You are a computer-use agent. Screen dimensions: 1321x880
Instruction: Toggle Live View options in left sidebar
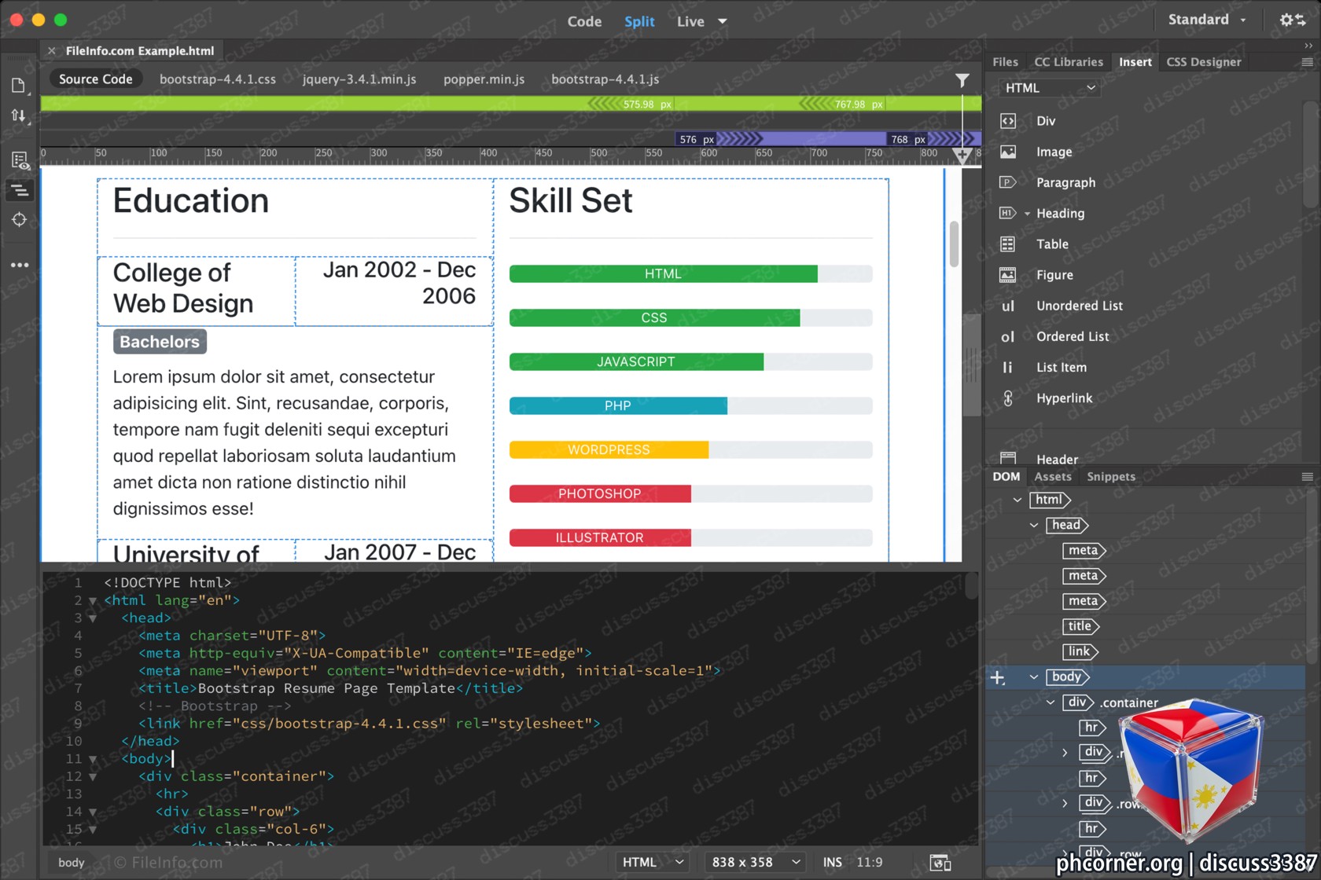tap(20, 161)
